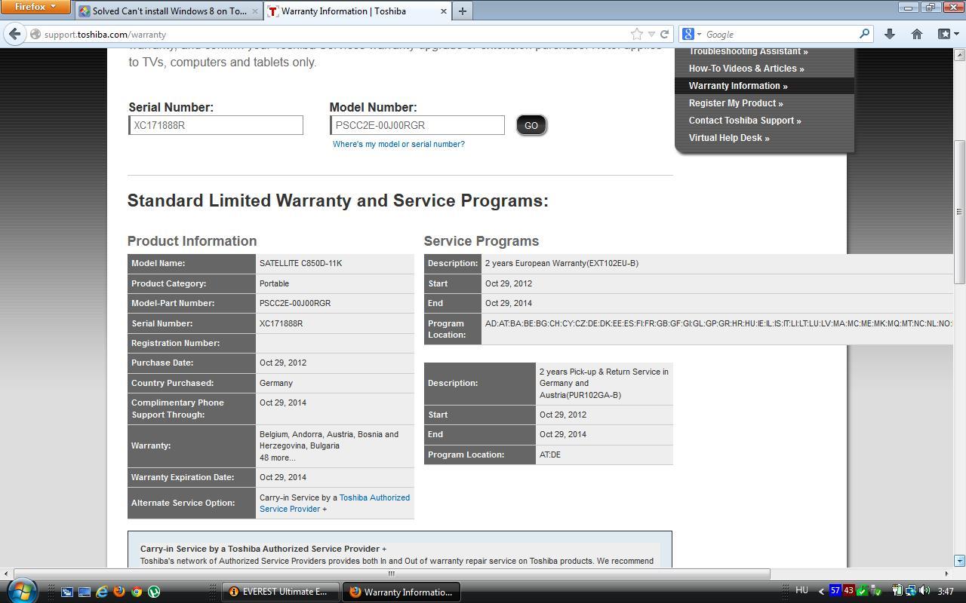Go to the Firefox home page

916,34
